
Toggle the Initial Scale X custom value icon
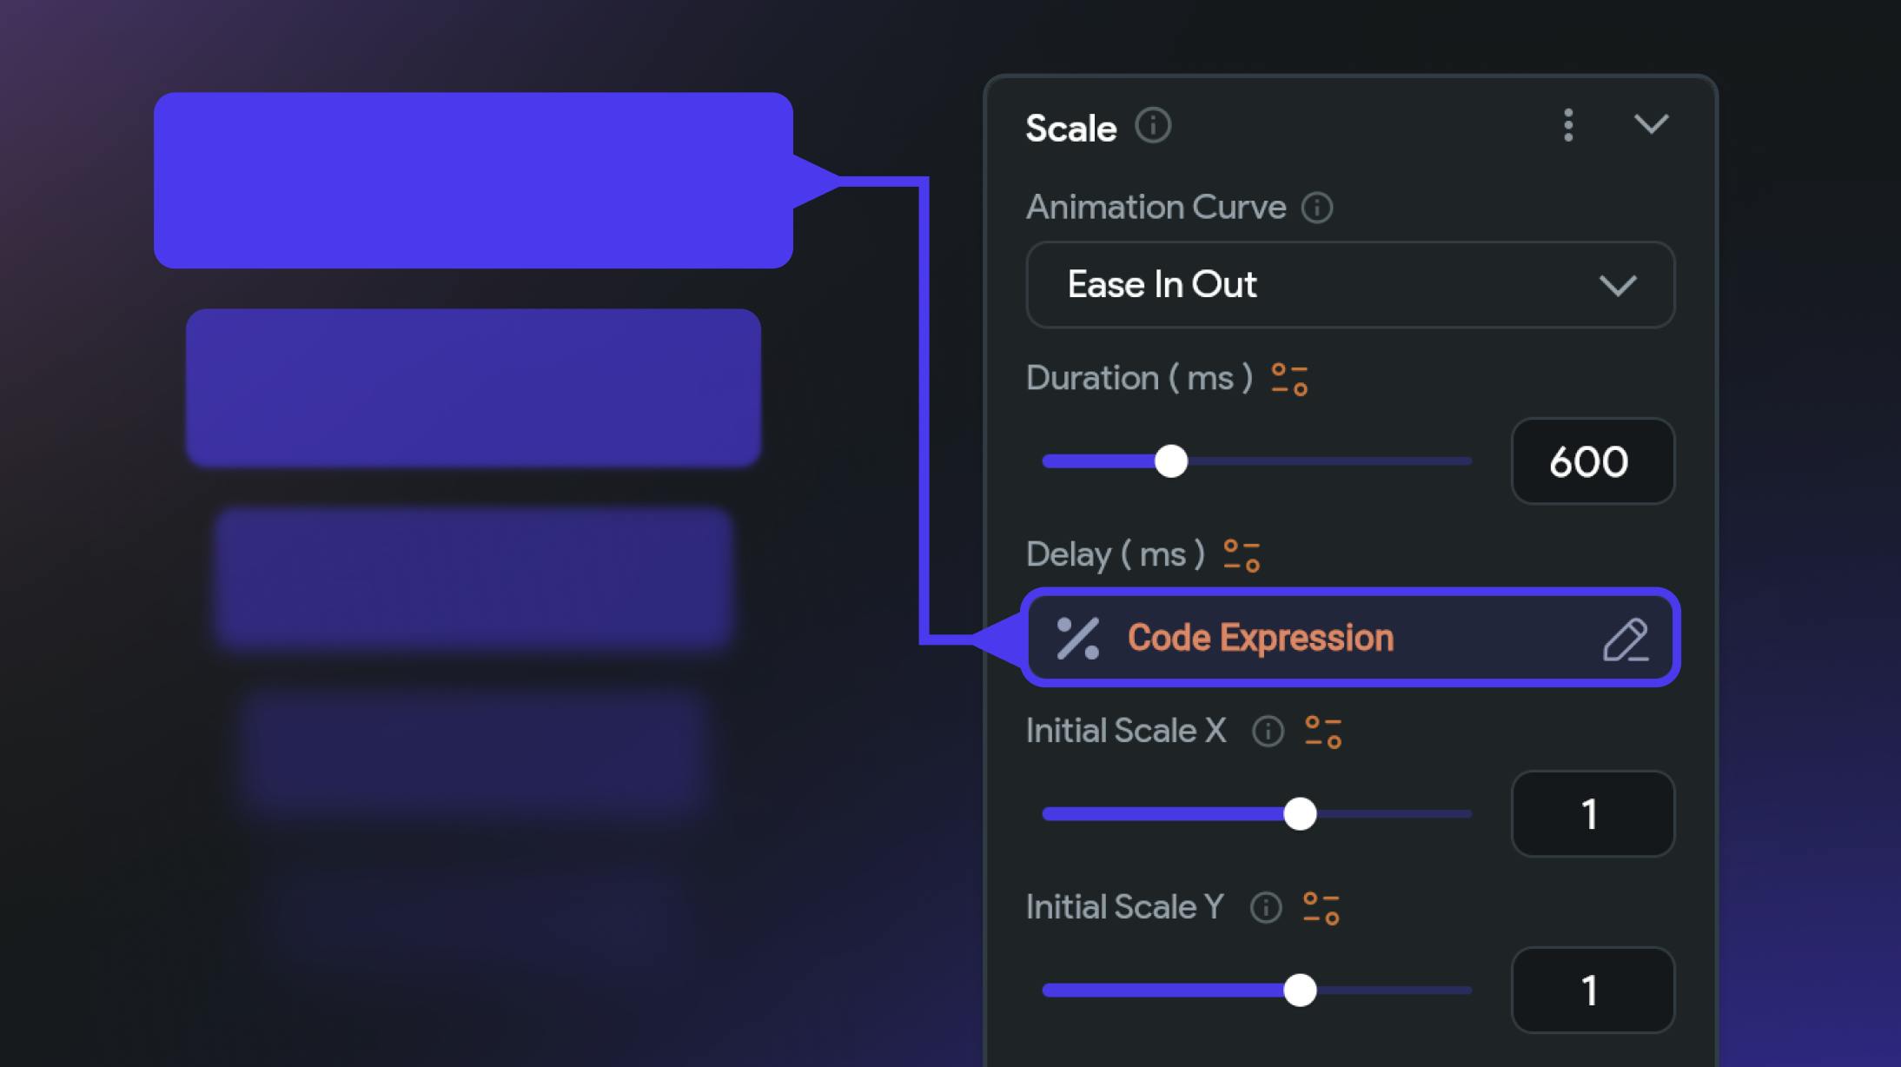[x=1323, y=732]
